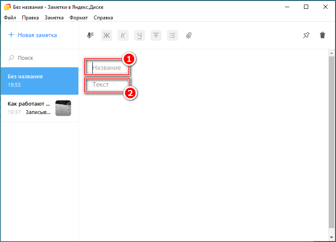Start voice input with microphone icon
The image size is (336, 242).
pyautogui.click(x=90, y=35)
